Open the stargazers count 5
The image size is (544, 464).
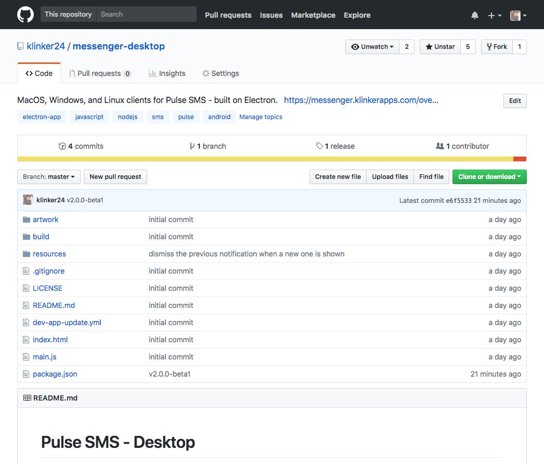pos(468,47)
